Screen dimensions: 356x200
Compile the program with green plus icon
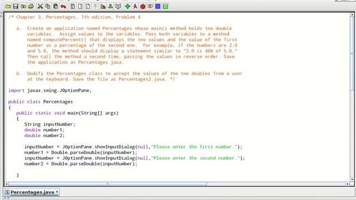[x=127, y=6]
